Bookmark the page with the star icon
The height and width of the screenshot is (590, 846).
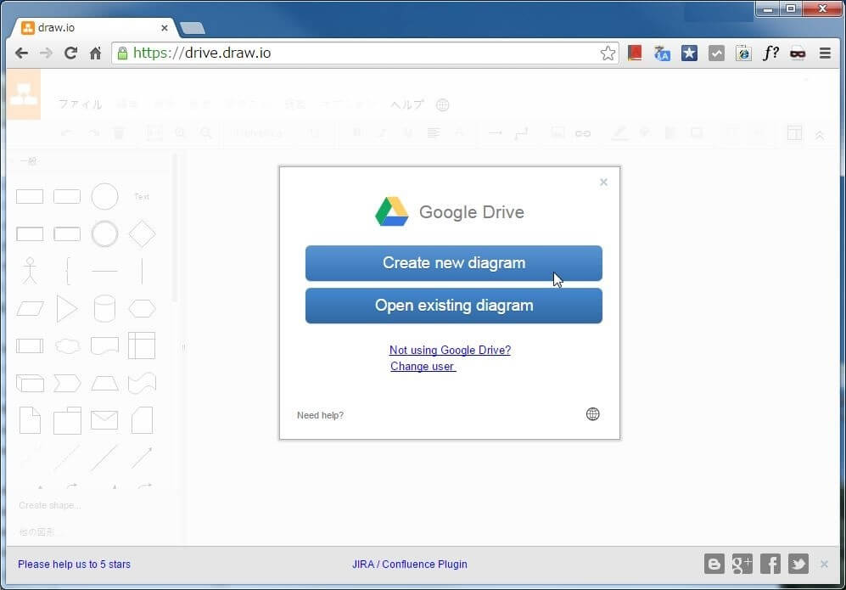click(608, 53)
